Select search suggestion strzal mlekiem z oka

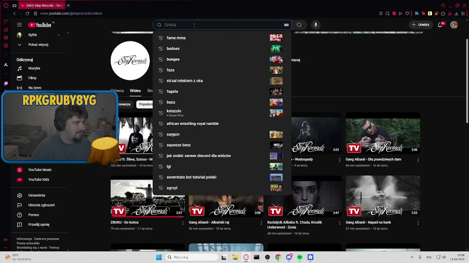[222, 81]
